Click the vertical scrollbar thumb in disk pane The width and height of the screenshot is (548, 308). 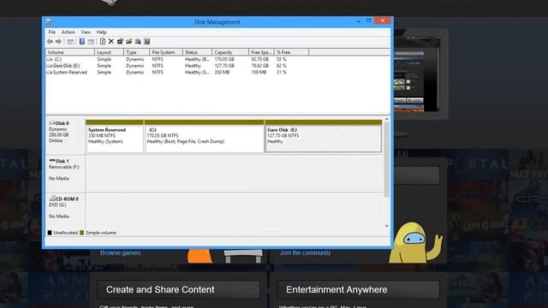click(386, 160)
